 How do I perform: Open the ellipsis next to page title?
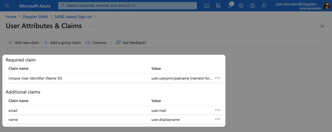pos(91,26)
